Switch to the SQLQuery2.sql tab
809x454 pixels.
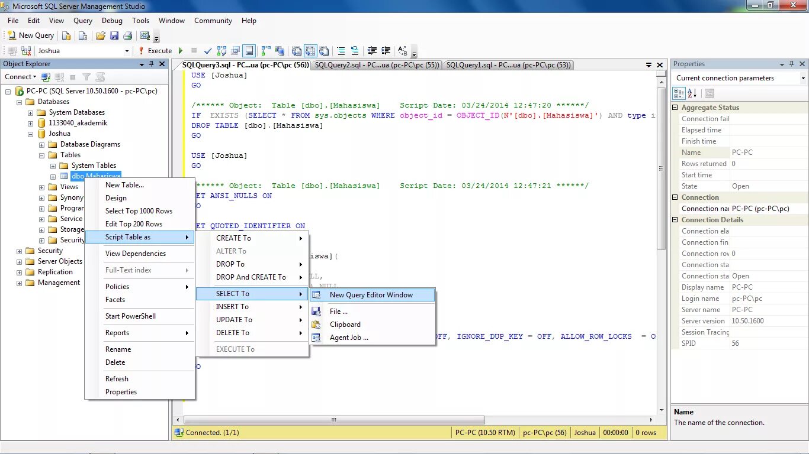click(x=377, y=65)
